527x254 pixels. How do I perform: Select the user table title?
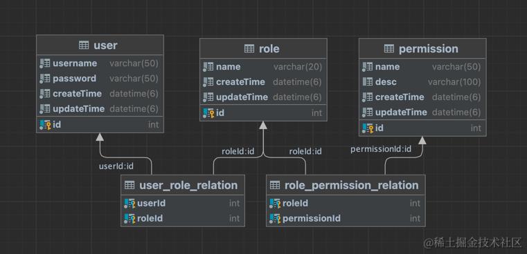point(105,46)
